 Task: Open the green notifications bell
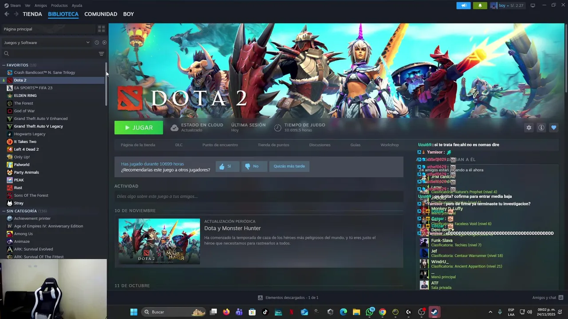pos(480,5)
